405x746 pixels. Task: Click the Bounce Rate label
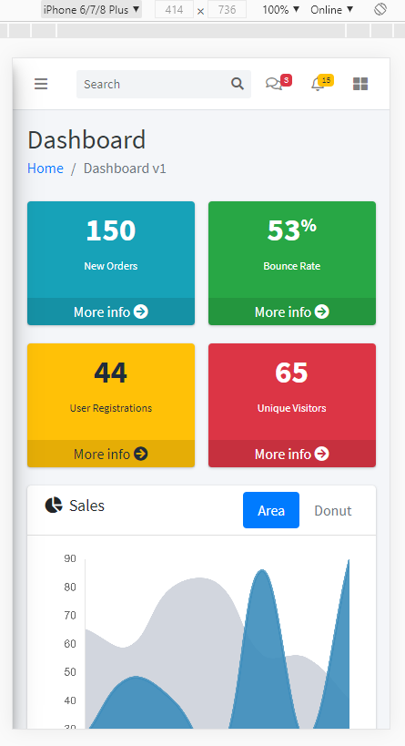click(x=292, y=266)
